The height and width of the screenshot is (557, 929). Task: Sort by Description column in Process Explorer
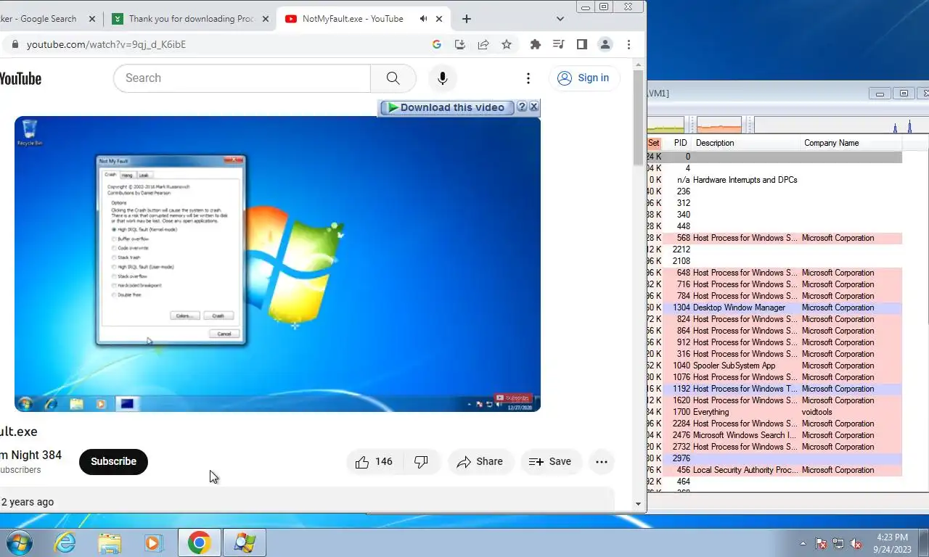745,143
